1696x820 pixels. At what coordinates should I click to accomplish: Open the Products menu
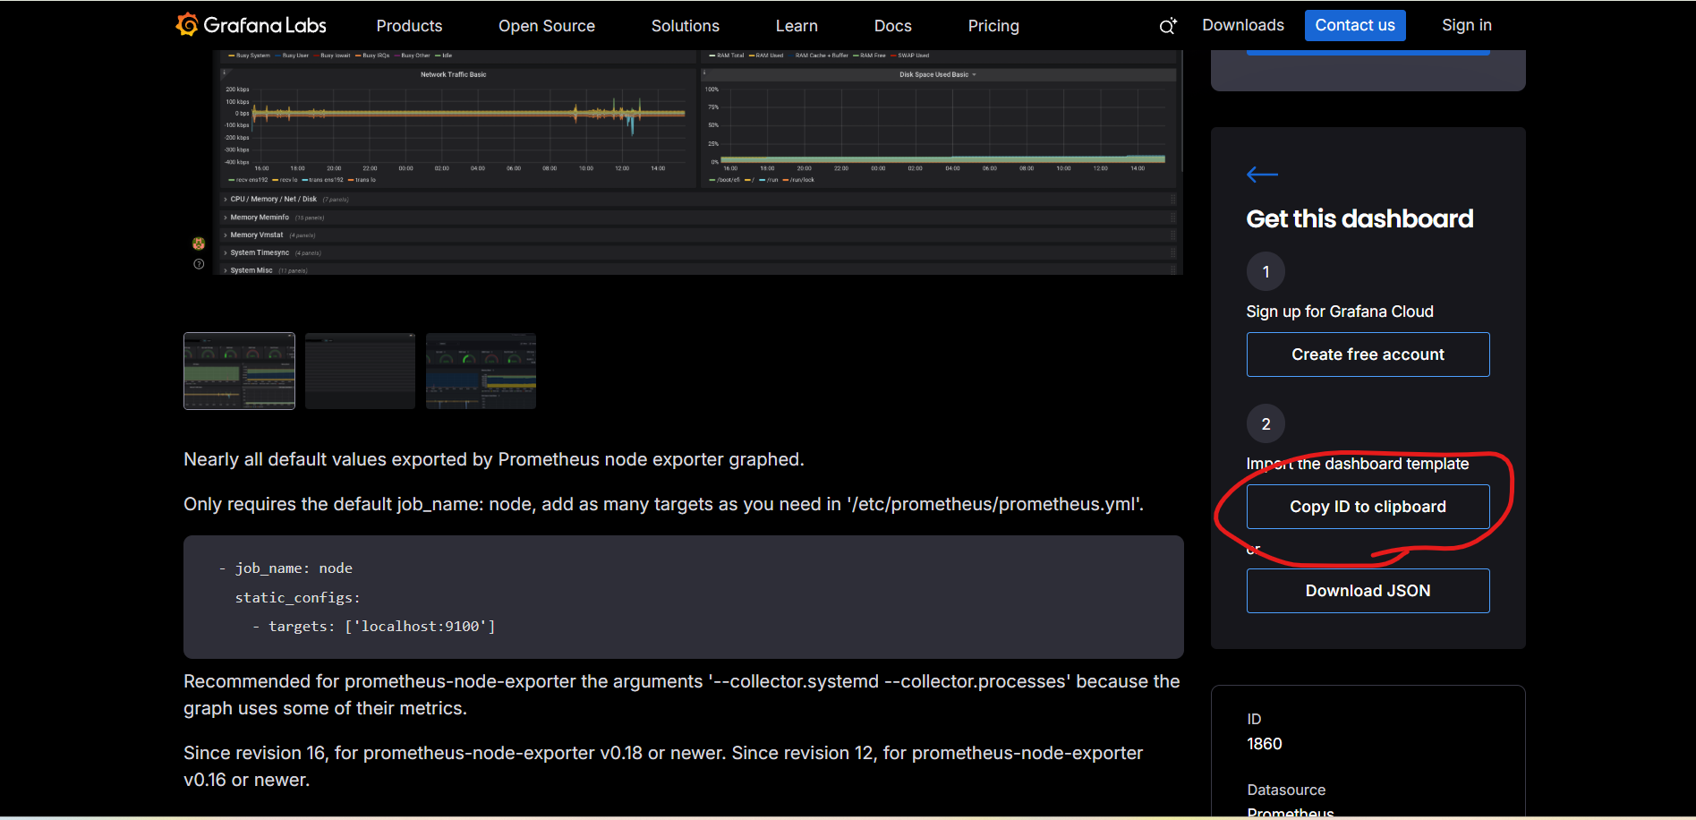coord(409,26)
